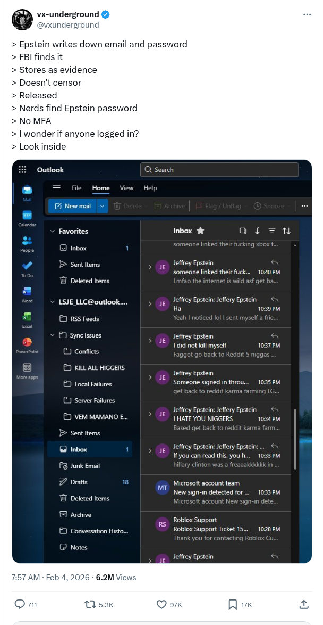Toggle the Inbox favorite star
This screenshot has width=323, height=625.
(x=200, y=231)
